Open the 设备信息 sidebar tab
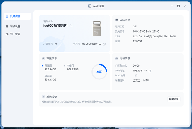 pyautogui.click(x=17, y=16)
